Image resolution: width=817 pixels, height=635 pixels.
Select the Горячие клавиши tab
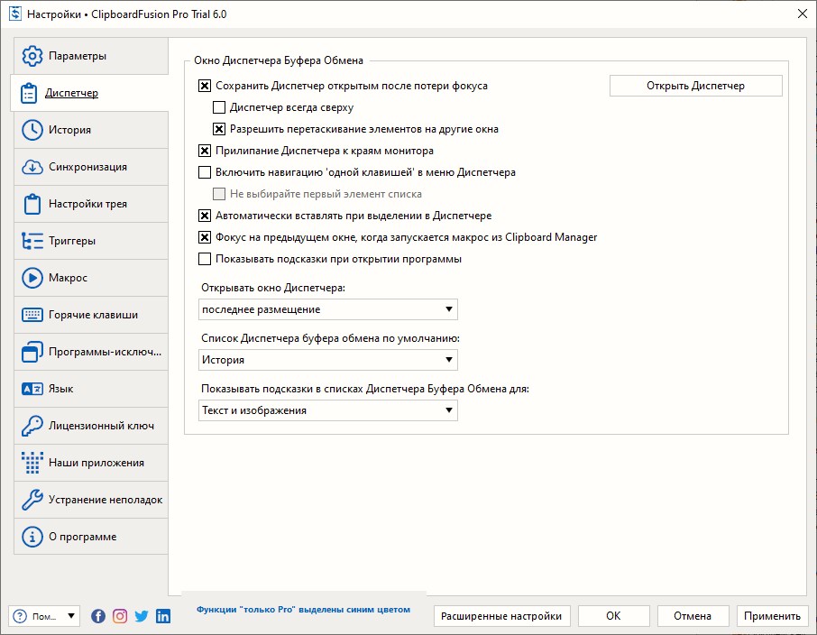coord(91,315)
